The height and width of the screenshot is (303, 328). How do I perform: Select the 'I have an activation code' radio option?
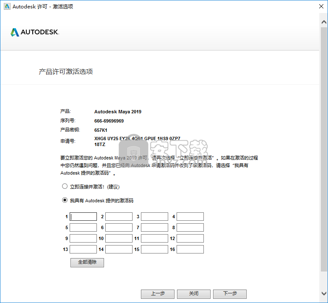pyautogui.click(x=65, y=200)
